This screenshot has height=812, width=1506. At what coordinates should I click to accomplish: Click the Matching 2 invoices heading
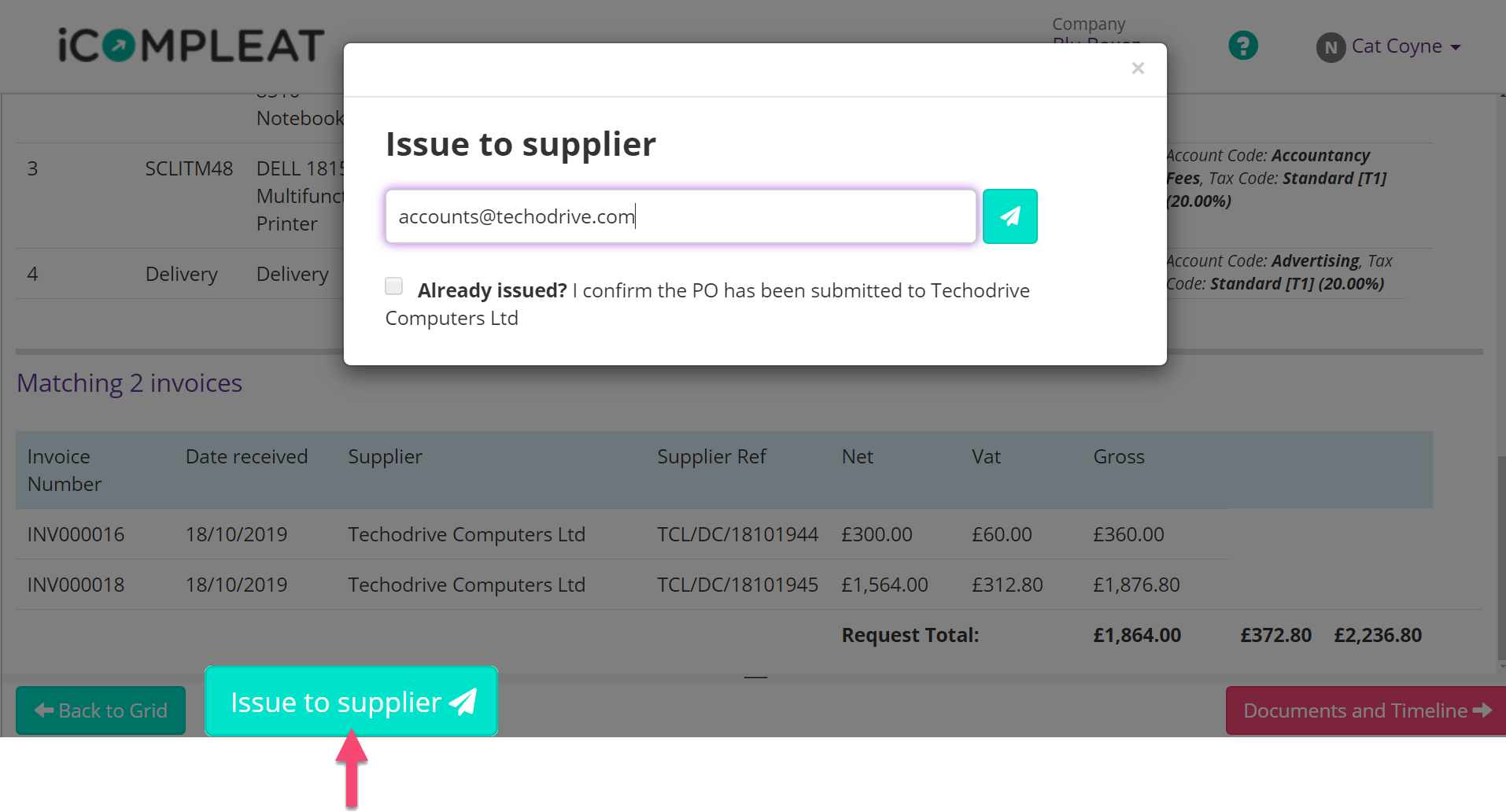[x=130, y=383]
